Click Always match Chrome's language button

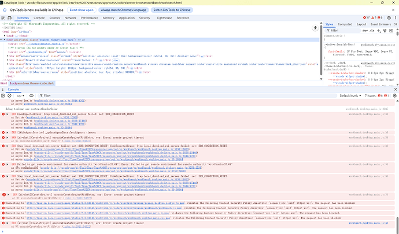pos(123,10)
